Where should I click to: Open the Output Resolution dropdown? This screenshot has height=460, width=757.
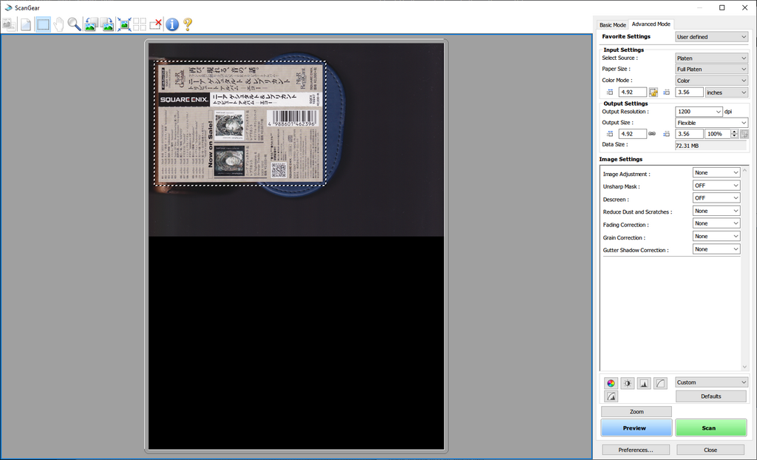coord(699,112)
